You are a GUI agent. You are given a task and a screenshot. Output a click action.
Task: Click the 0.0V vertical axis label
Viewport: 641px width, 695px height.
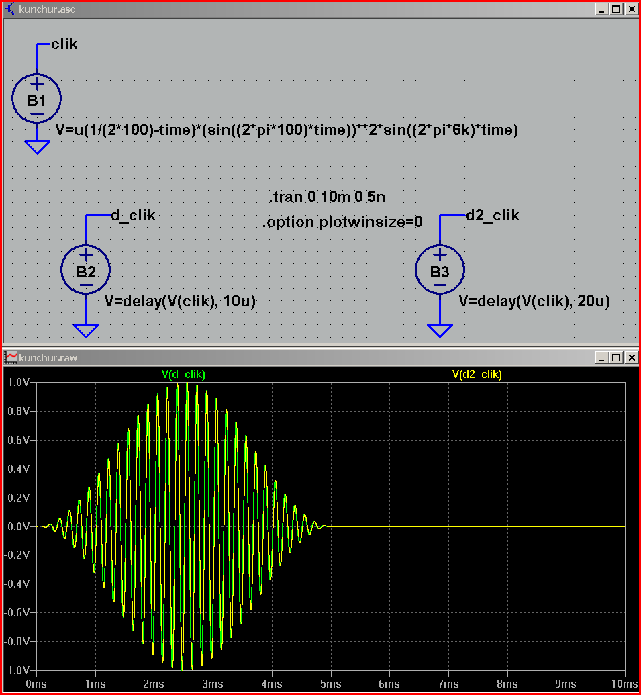19,526
